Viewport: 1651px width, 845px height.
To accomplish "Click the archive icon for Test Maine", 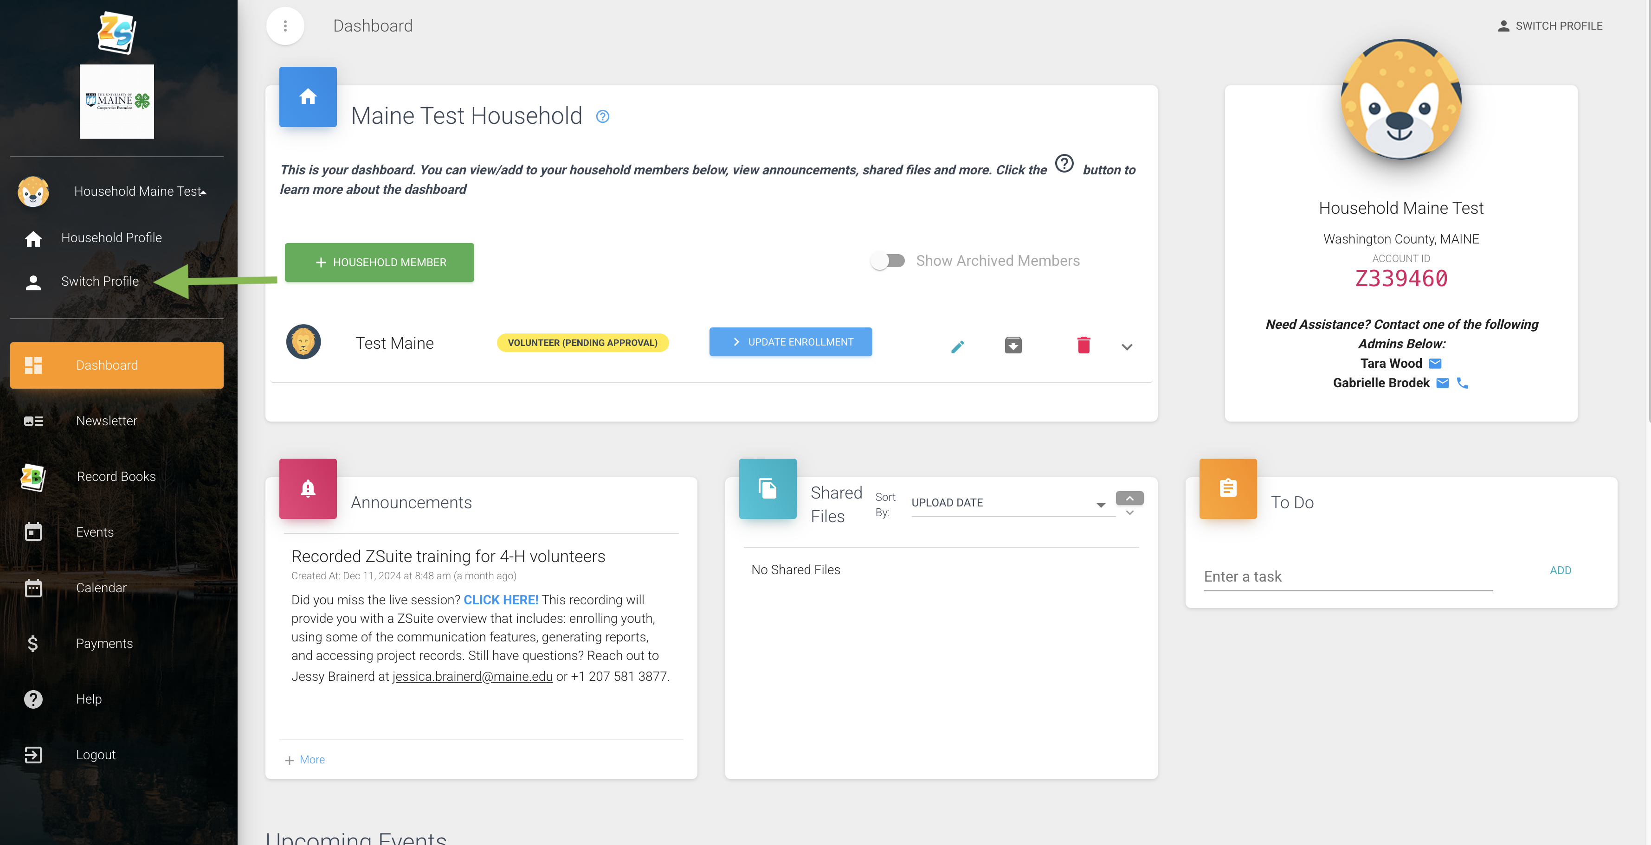I will pyautogui.click(x=1013, y=346).
